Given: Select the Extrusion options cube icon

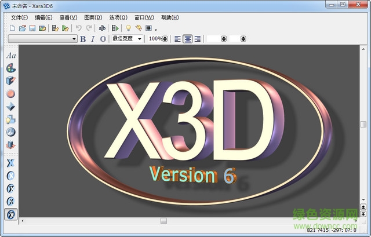Looking at the screenshot, I should (x=11, y=81).
